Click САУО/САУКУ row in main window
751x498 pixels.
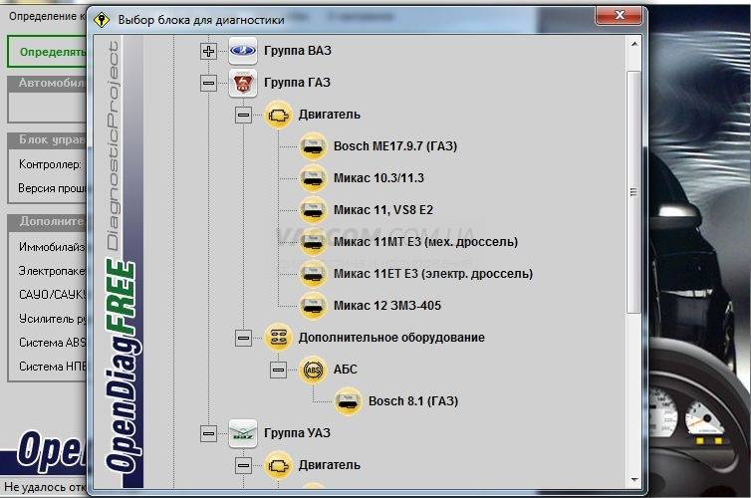click(52, 295)
